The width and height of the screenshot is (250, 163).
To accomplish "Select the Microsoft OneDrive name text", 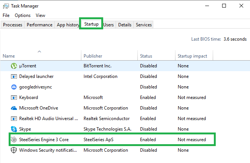I will click(x=38, y=108).
